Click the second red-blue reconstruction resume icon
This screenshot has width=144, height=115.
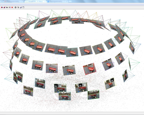coord(4,7)
